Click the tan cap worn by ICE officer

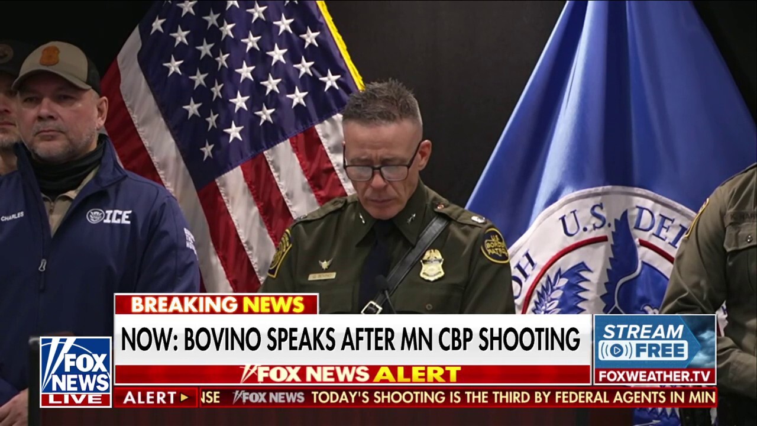pos(57,63)
